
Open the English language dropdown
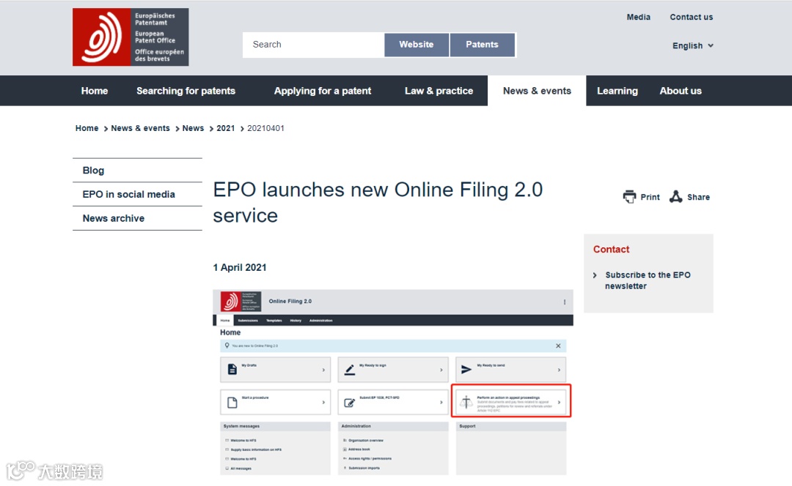pyautogui.click(x=692, y=45)
